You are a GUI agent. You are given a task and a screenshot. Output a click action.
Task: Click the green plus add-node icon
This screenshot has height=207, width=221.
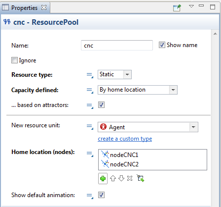click(x=103, y=178)
